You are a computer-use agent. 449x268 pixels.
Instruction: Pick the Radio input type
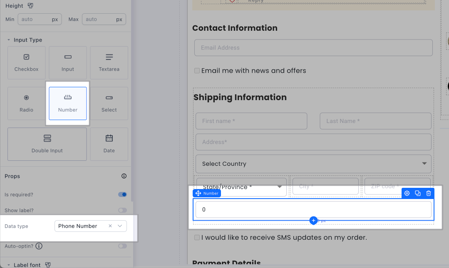(26, 103)
